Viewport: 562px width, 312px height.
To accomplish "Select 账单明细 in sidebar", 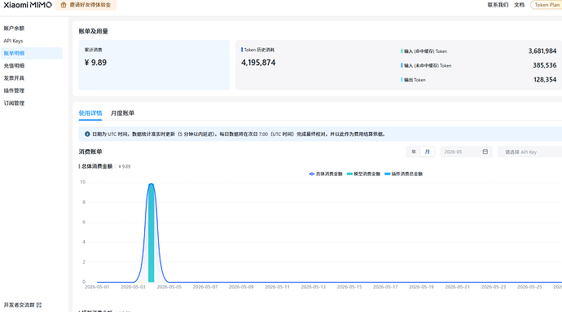I will [32, 53].
